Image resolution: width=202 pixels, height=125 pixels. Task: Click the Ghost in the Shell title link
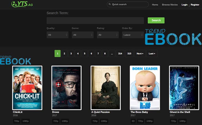(x=180, y=112)
